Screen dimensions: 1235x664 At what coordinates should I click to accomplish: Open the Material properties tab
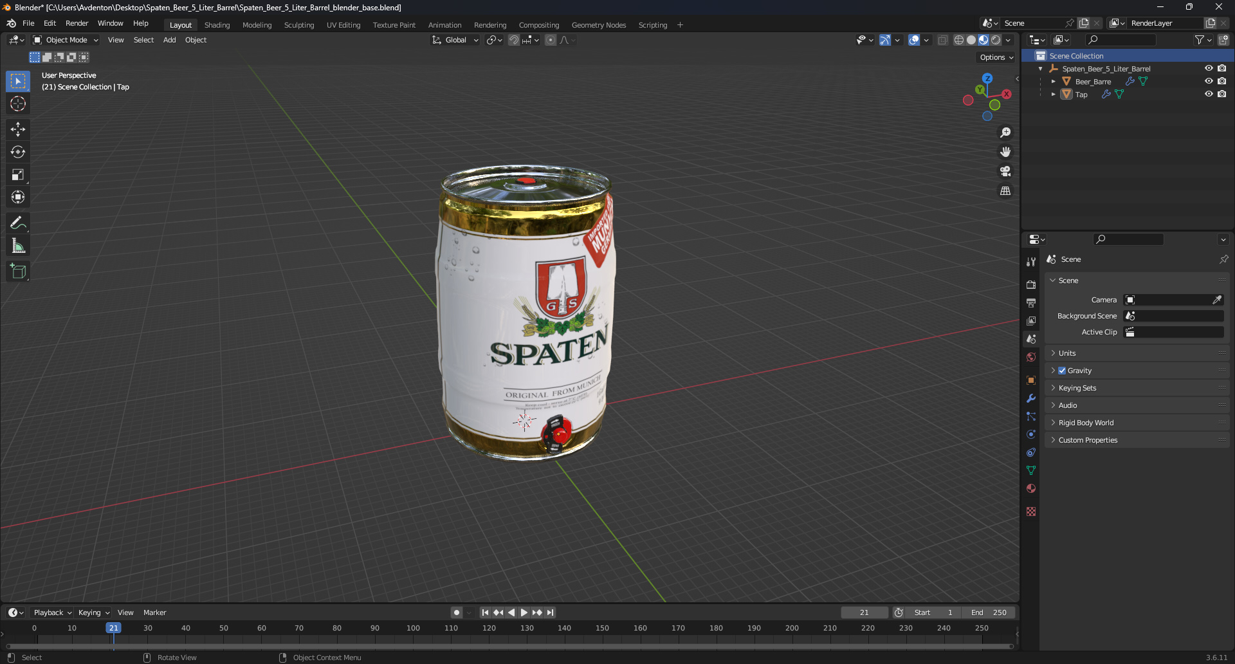(x=1031, y=488)
